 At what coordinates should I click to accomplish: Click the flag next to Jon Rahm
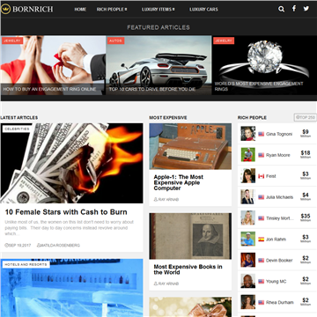tap(261, 240)
